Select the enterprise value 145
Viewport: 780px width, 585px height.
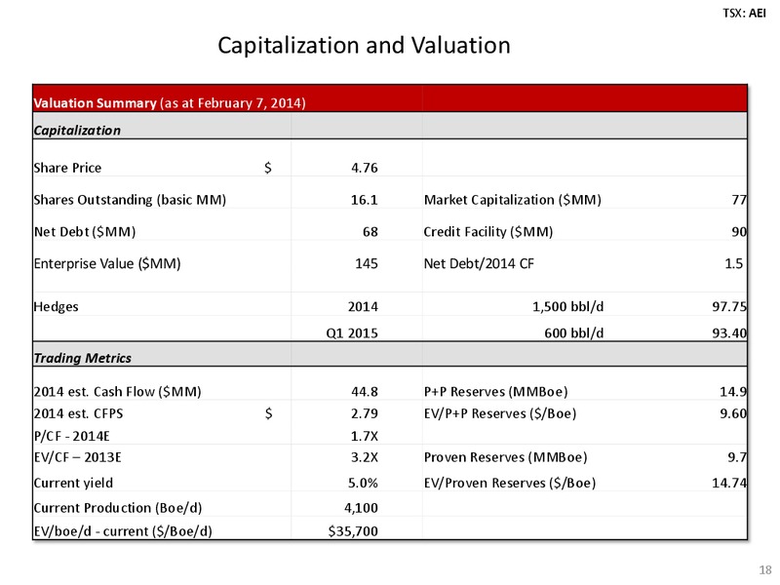pos(367,263)
